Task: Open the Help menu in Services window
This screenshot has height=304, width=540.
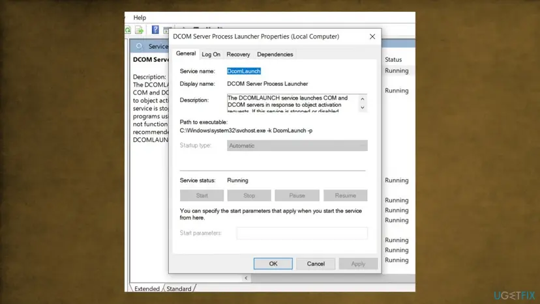Action: (140, 18)
